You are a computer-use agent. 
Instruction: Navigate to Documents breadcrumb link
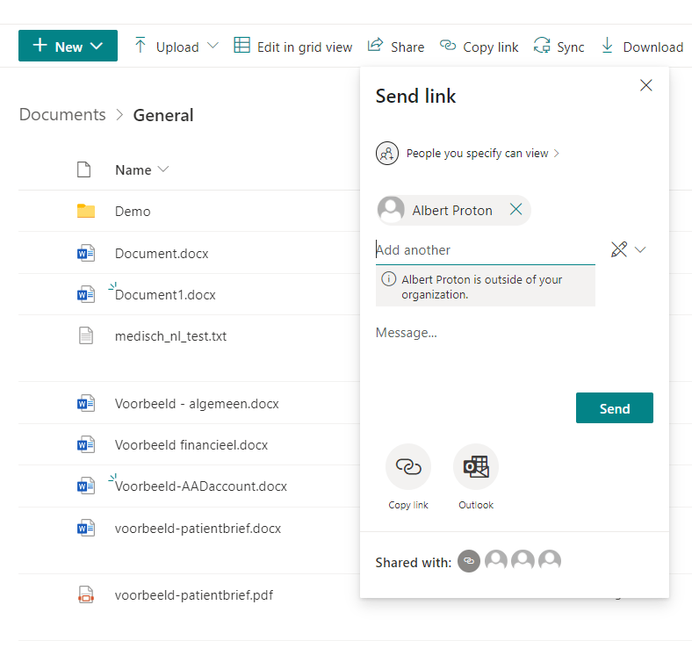62,115
